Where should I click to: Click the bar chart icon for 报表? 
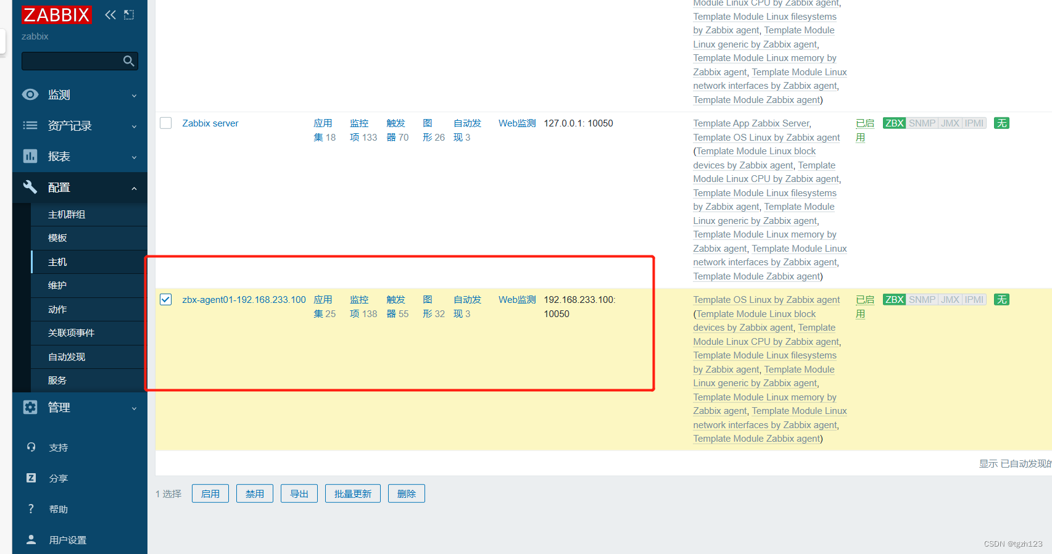pyautogui.click(x=30, y=156)
